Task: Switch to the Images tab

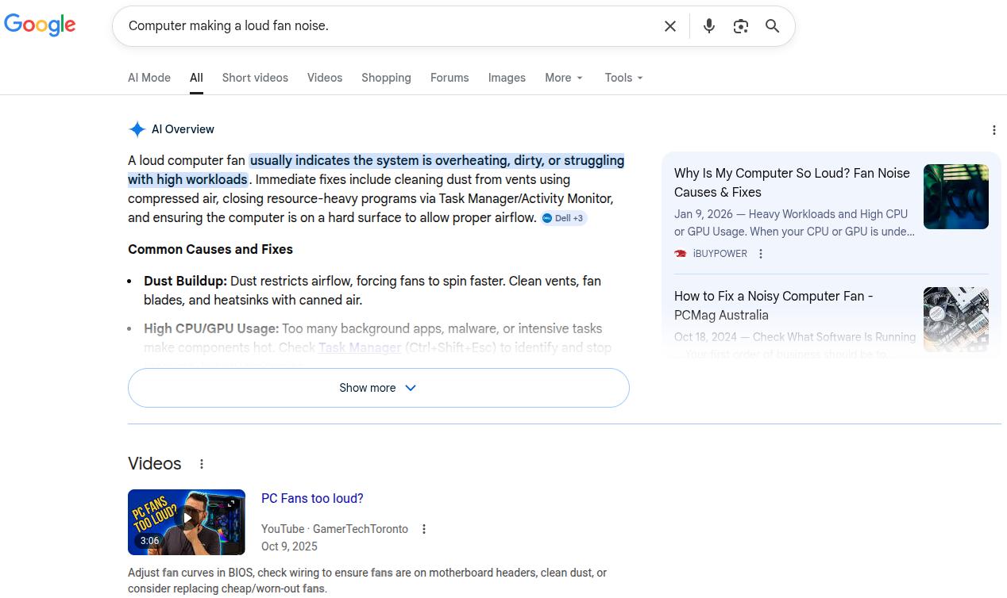Action: pyautogui.click(x=507, y=78)
